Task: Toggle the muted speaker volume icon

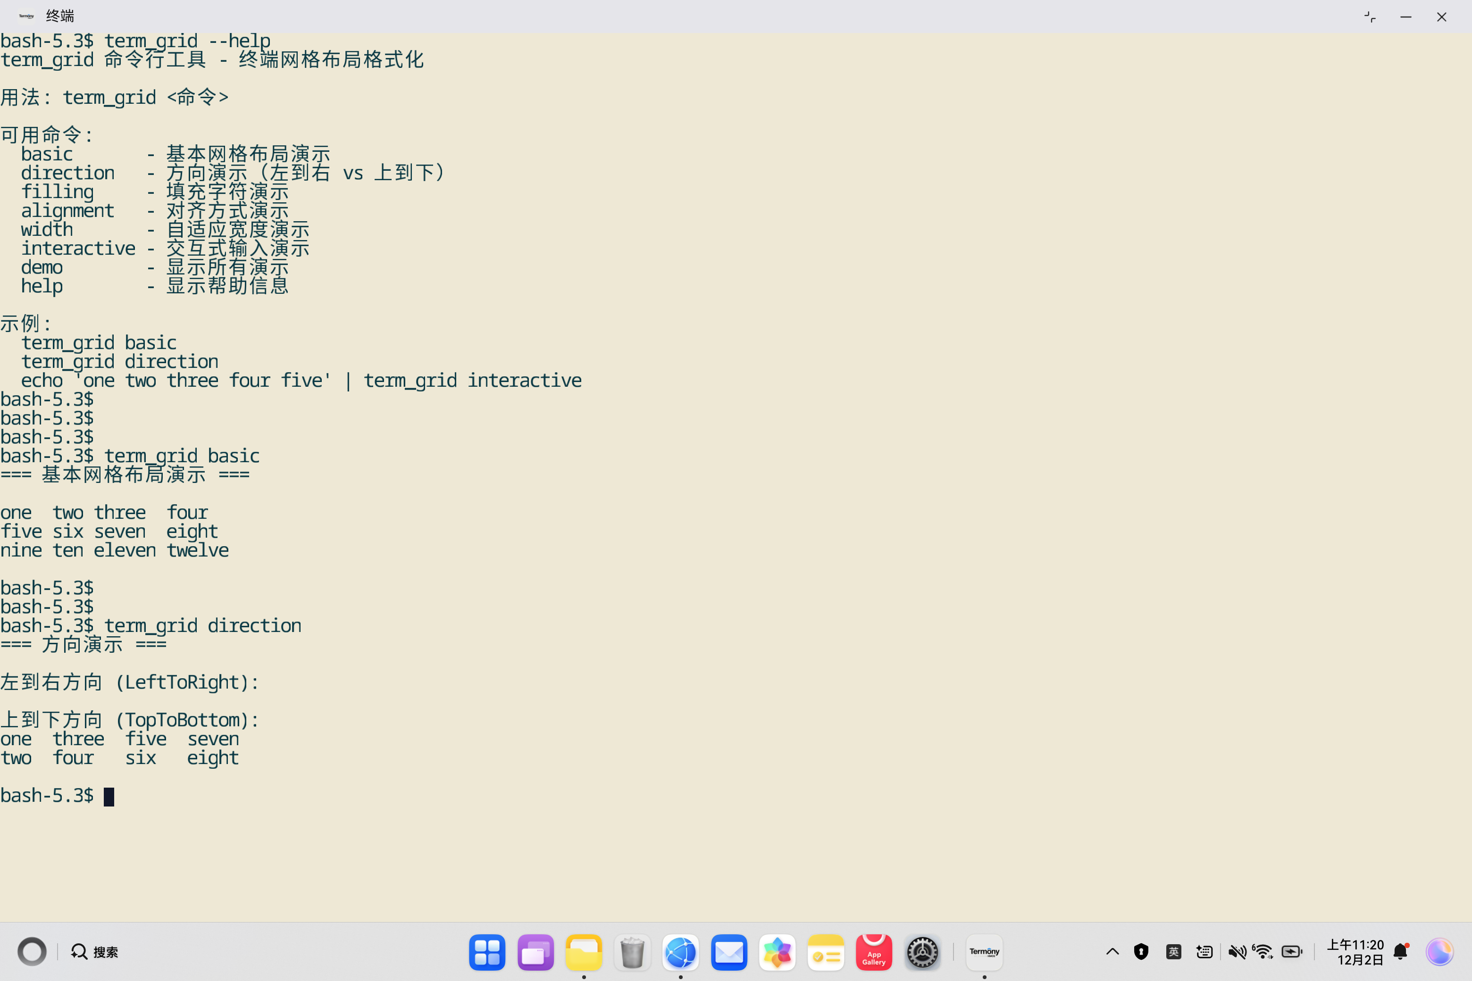Action: 1237,952
